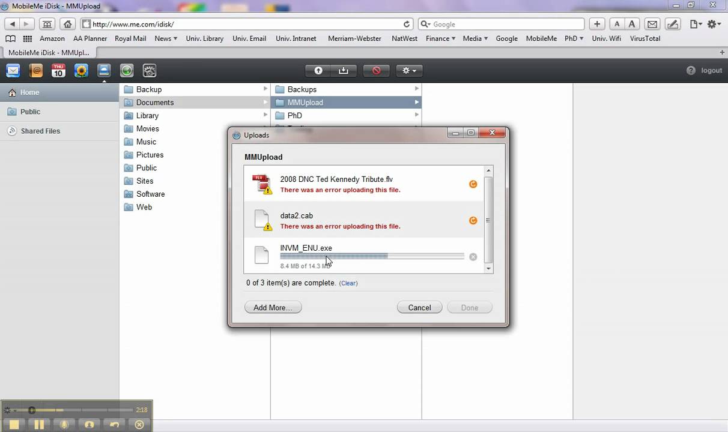Select the Documents folder
The height and width of the screenshot is (432, 728).
[195, 103]
